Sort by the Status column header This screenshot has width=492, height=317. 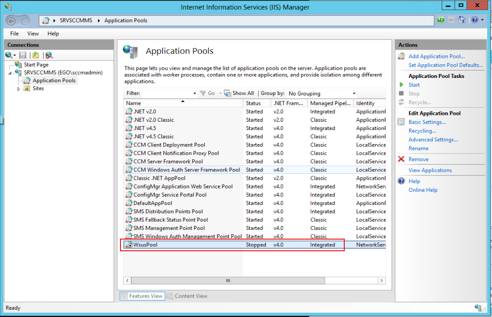(257, 103)
